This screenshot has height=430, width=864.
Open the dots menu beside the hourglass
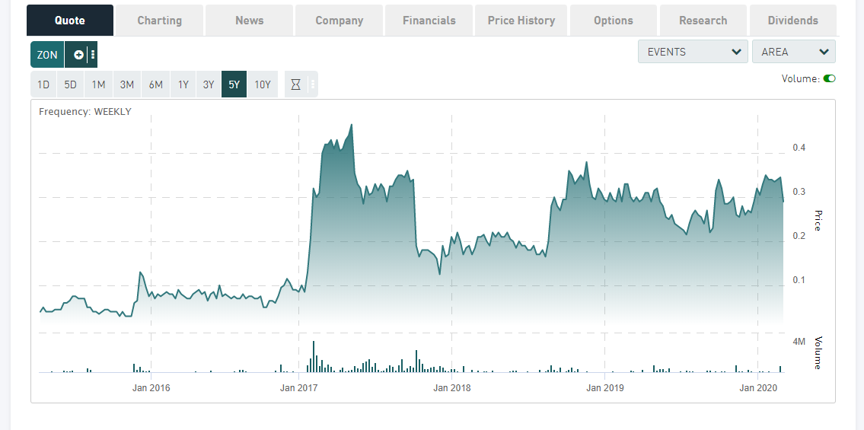[x=312, y=84]
